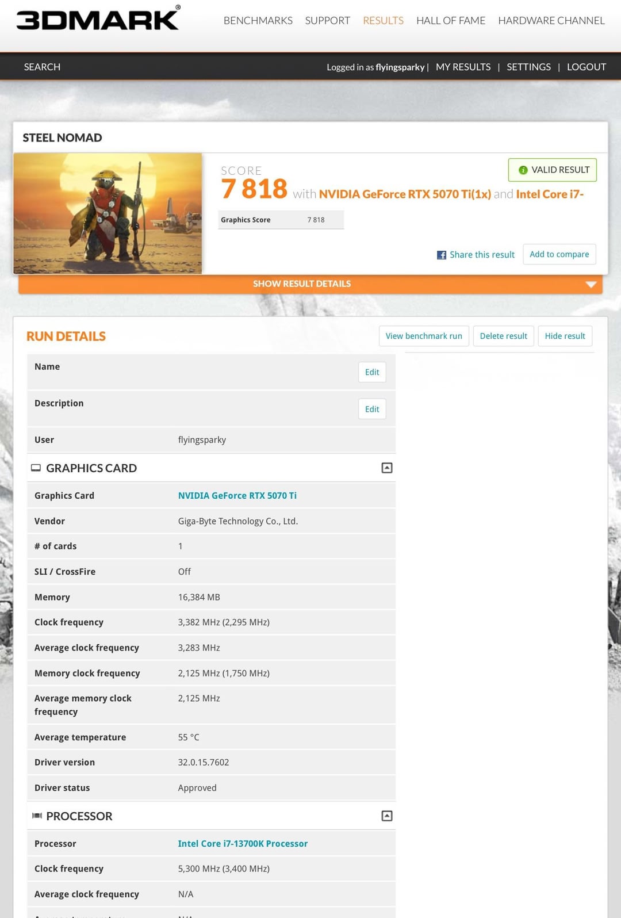The height and width of the screenshot is (918, 621).
Task: Open the Results menu
Action: pyautogui.click(x=383, y=21)
